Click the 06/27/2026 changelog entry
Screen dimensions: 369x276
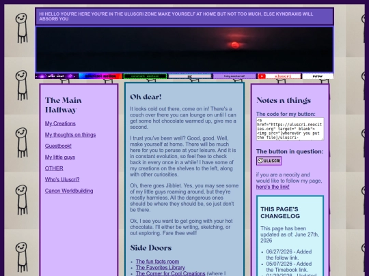[289, 255]
